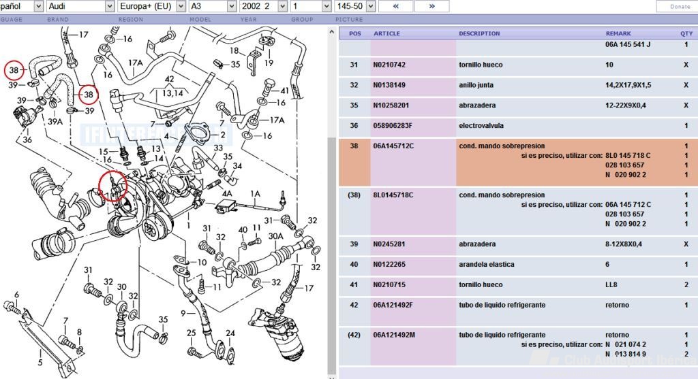Viewport: 698px width, 379px height.
Task: Click part label 19 in diagram
Action: pyautogui.click(x=269, y=63)
